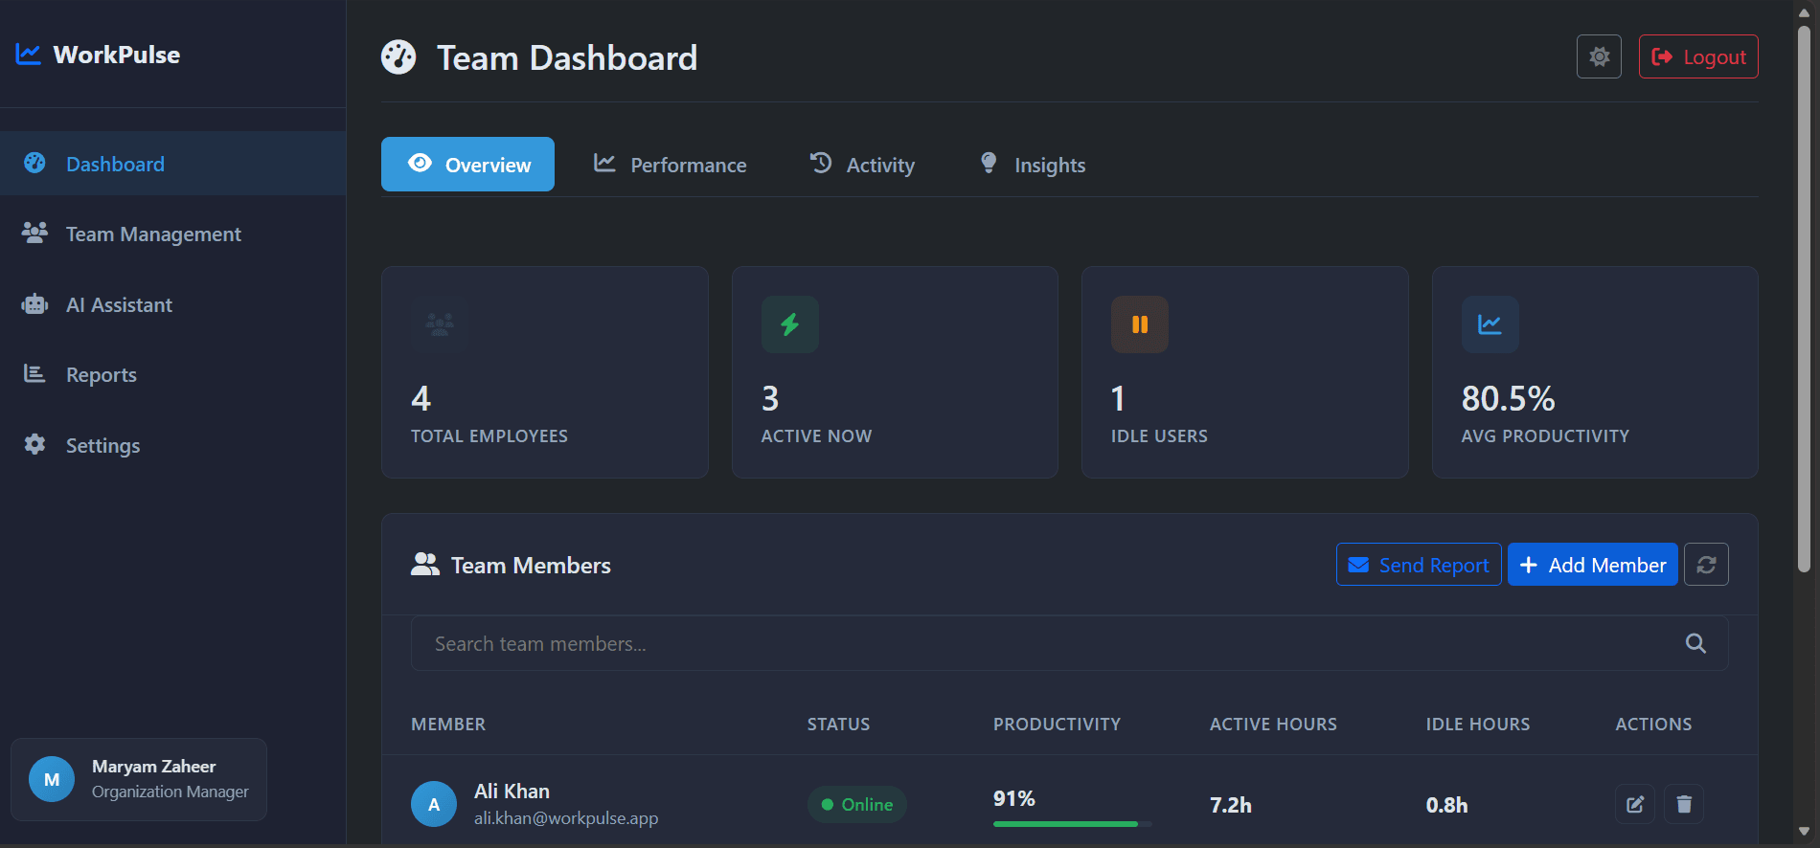
Task: Click the page vertical scrollbar
Action: [1804, 299]
